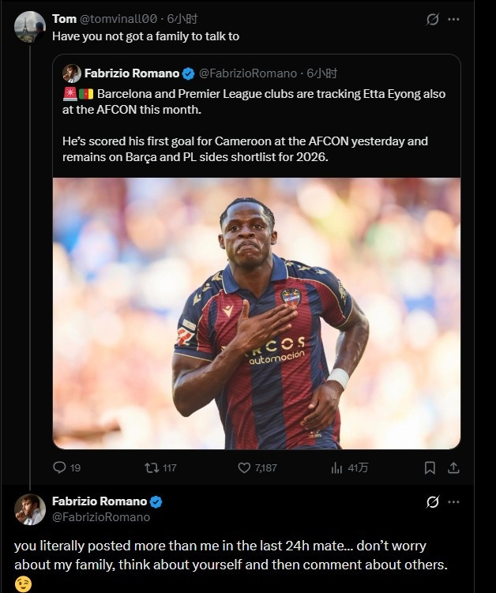
Task: Open Grok icon on Tom's tweet
Action: click(x=432, y=19)
